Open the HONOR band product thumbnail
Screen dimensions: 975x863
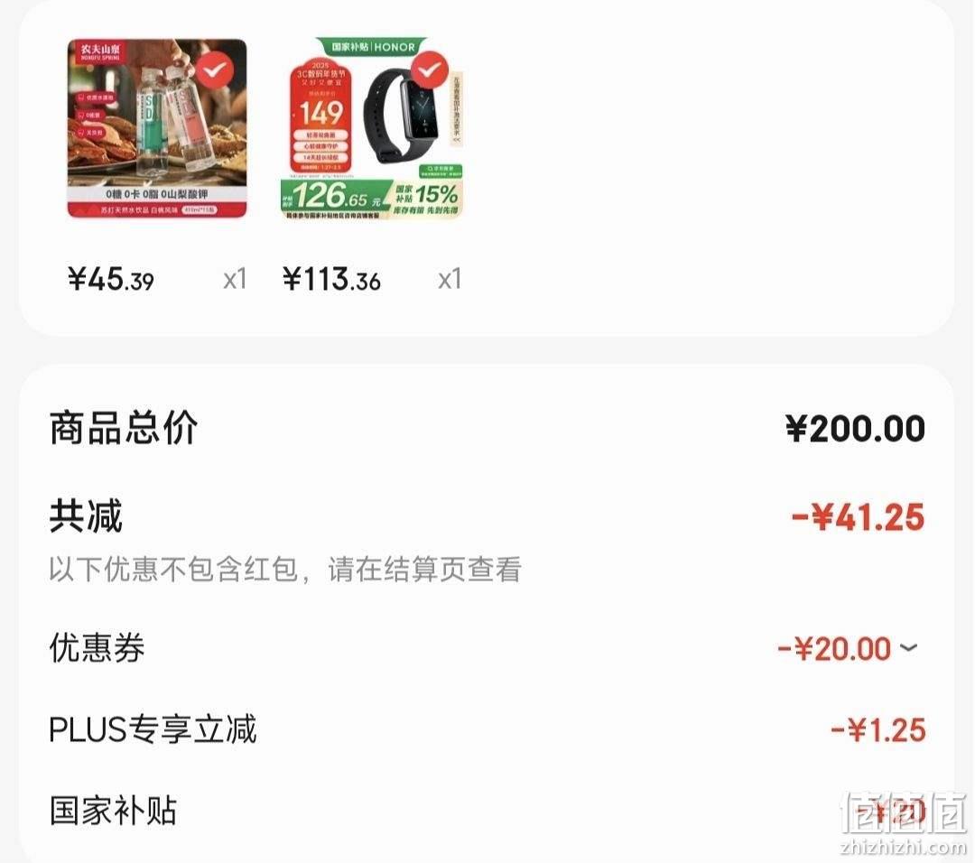[x=372, y=128]
